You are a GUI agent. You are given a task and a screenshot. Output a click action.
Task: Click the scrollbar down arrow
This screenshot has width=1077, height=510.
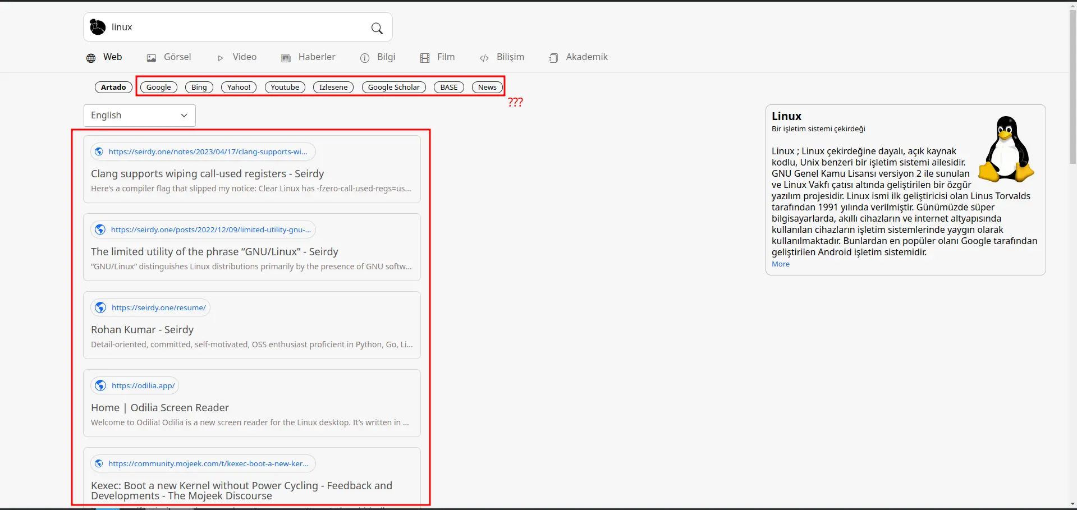tap(1073, 504)
